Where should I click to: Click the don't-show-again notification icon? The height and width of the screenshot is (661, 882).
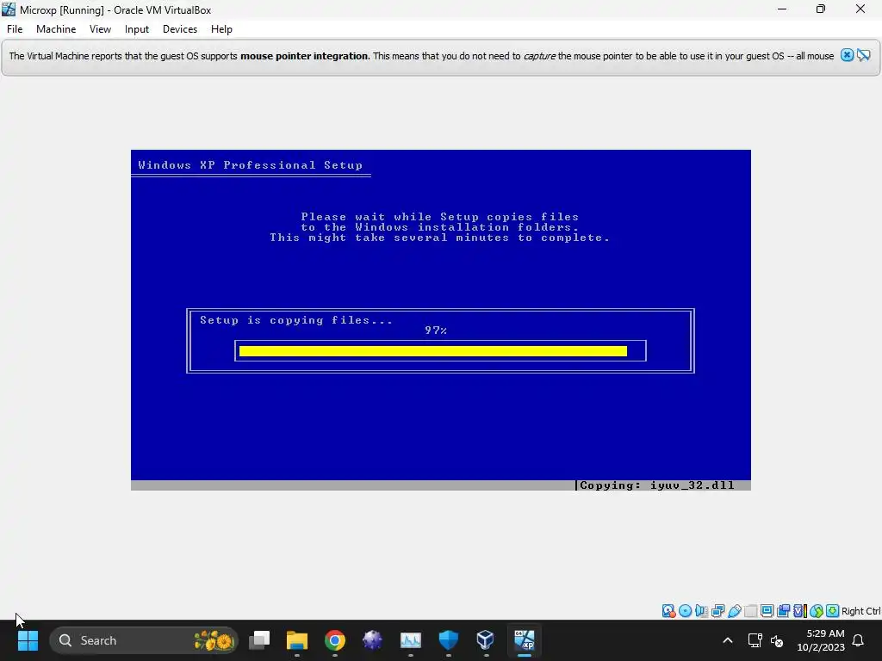pos(863,55)
